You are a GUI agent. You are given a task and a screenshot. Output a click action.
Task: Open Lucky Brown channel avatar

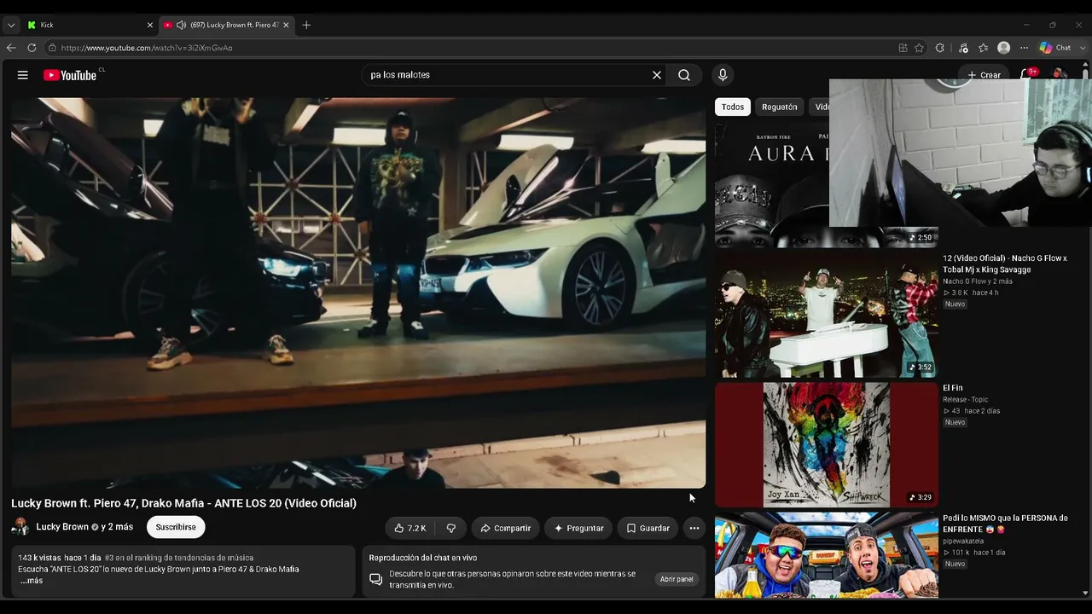pos(20,527)
